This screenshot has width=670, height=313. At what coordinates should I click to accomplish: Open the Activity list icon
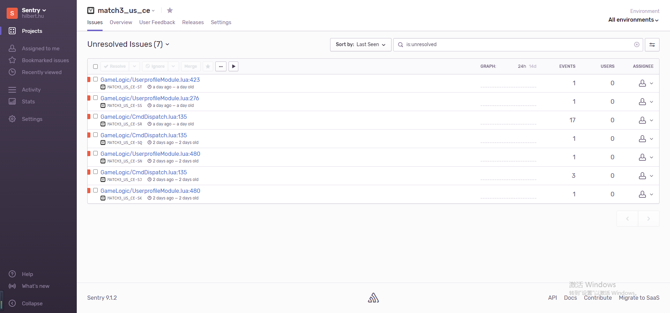click(12, 89)
